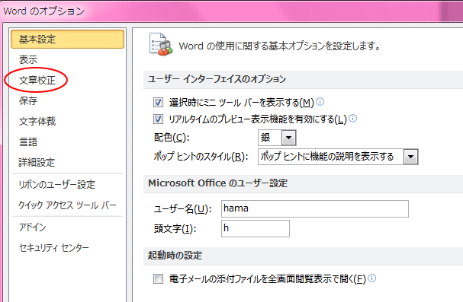This screenshot has height=302, width=463.
Task: Click the ユーザー名 input field
Action: (x=315, y=208)
